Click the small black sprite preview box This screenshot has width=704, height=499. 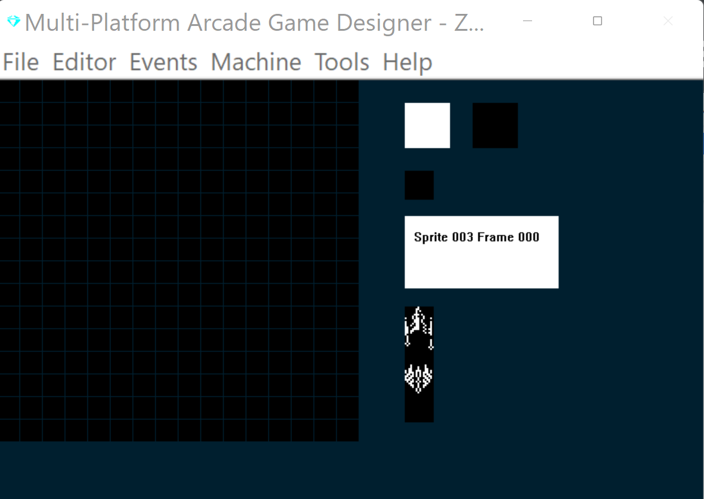pyautogui.click(x=419, y=185)
